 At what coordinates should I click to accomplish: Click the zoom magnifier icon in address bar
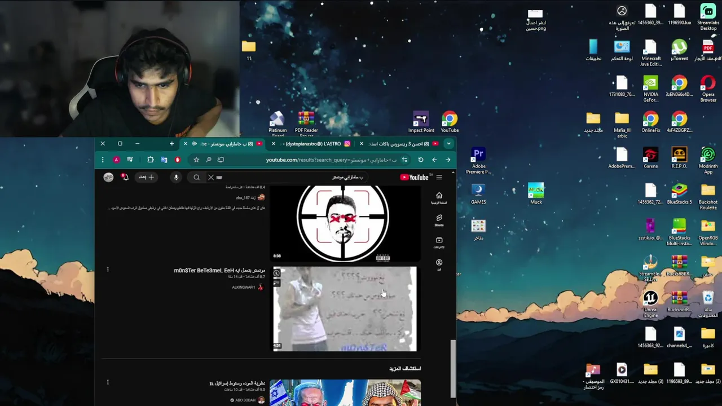coord(209,160)
